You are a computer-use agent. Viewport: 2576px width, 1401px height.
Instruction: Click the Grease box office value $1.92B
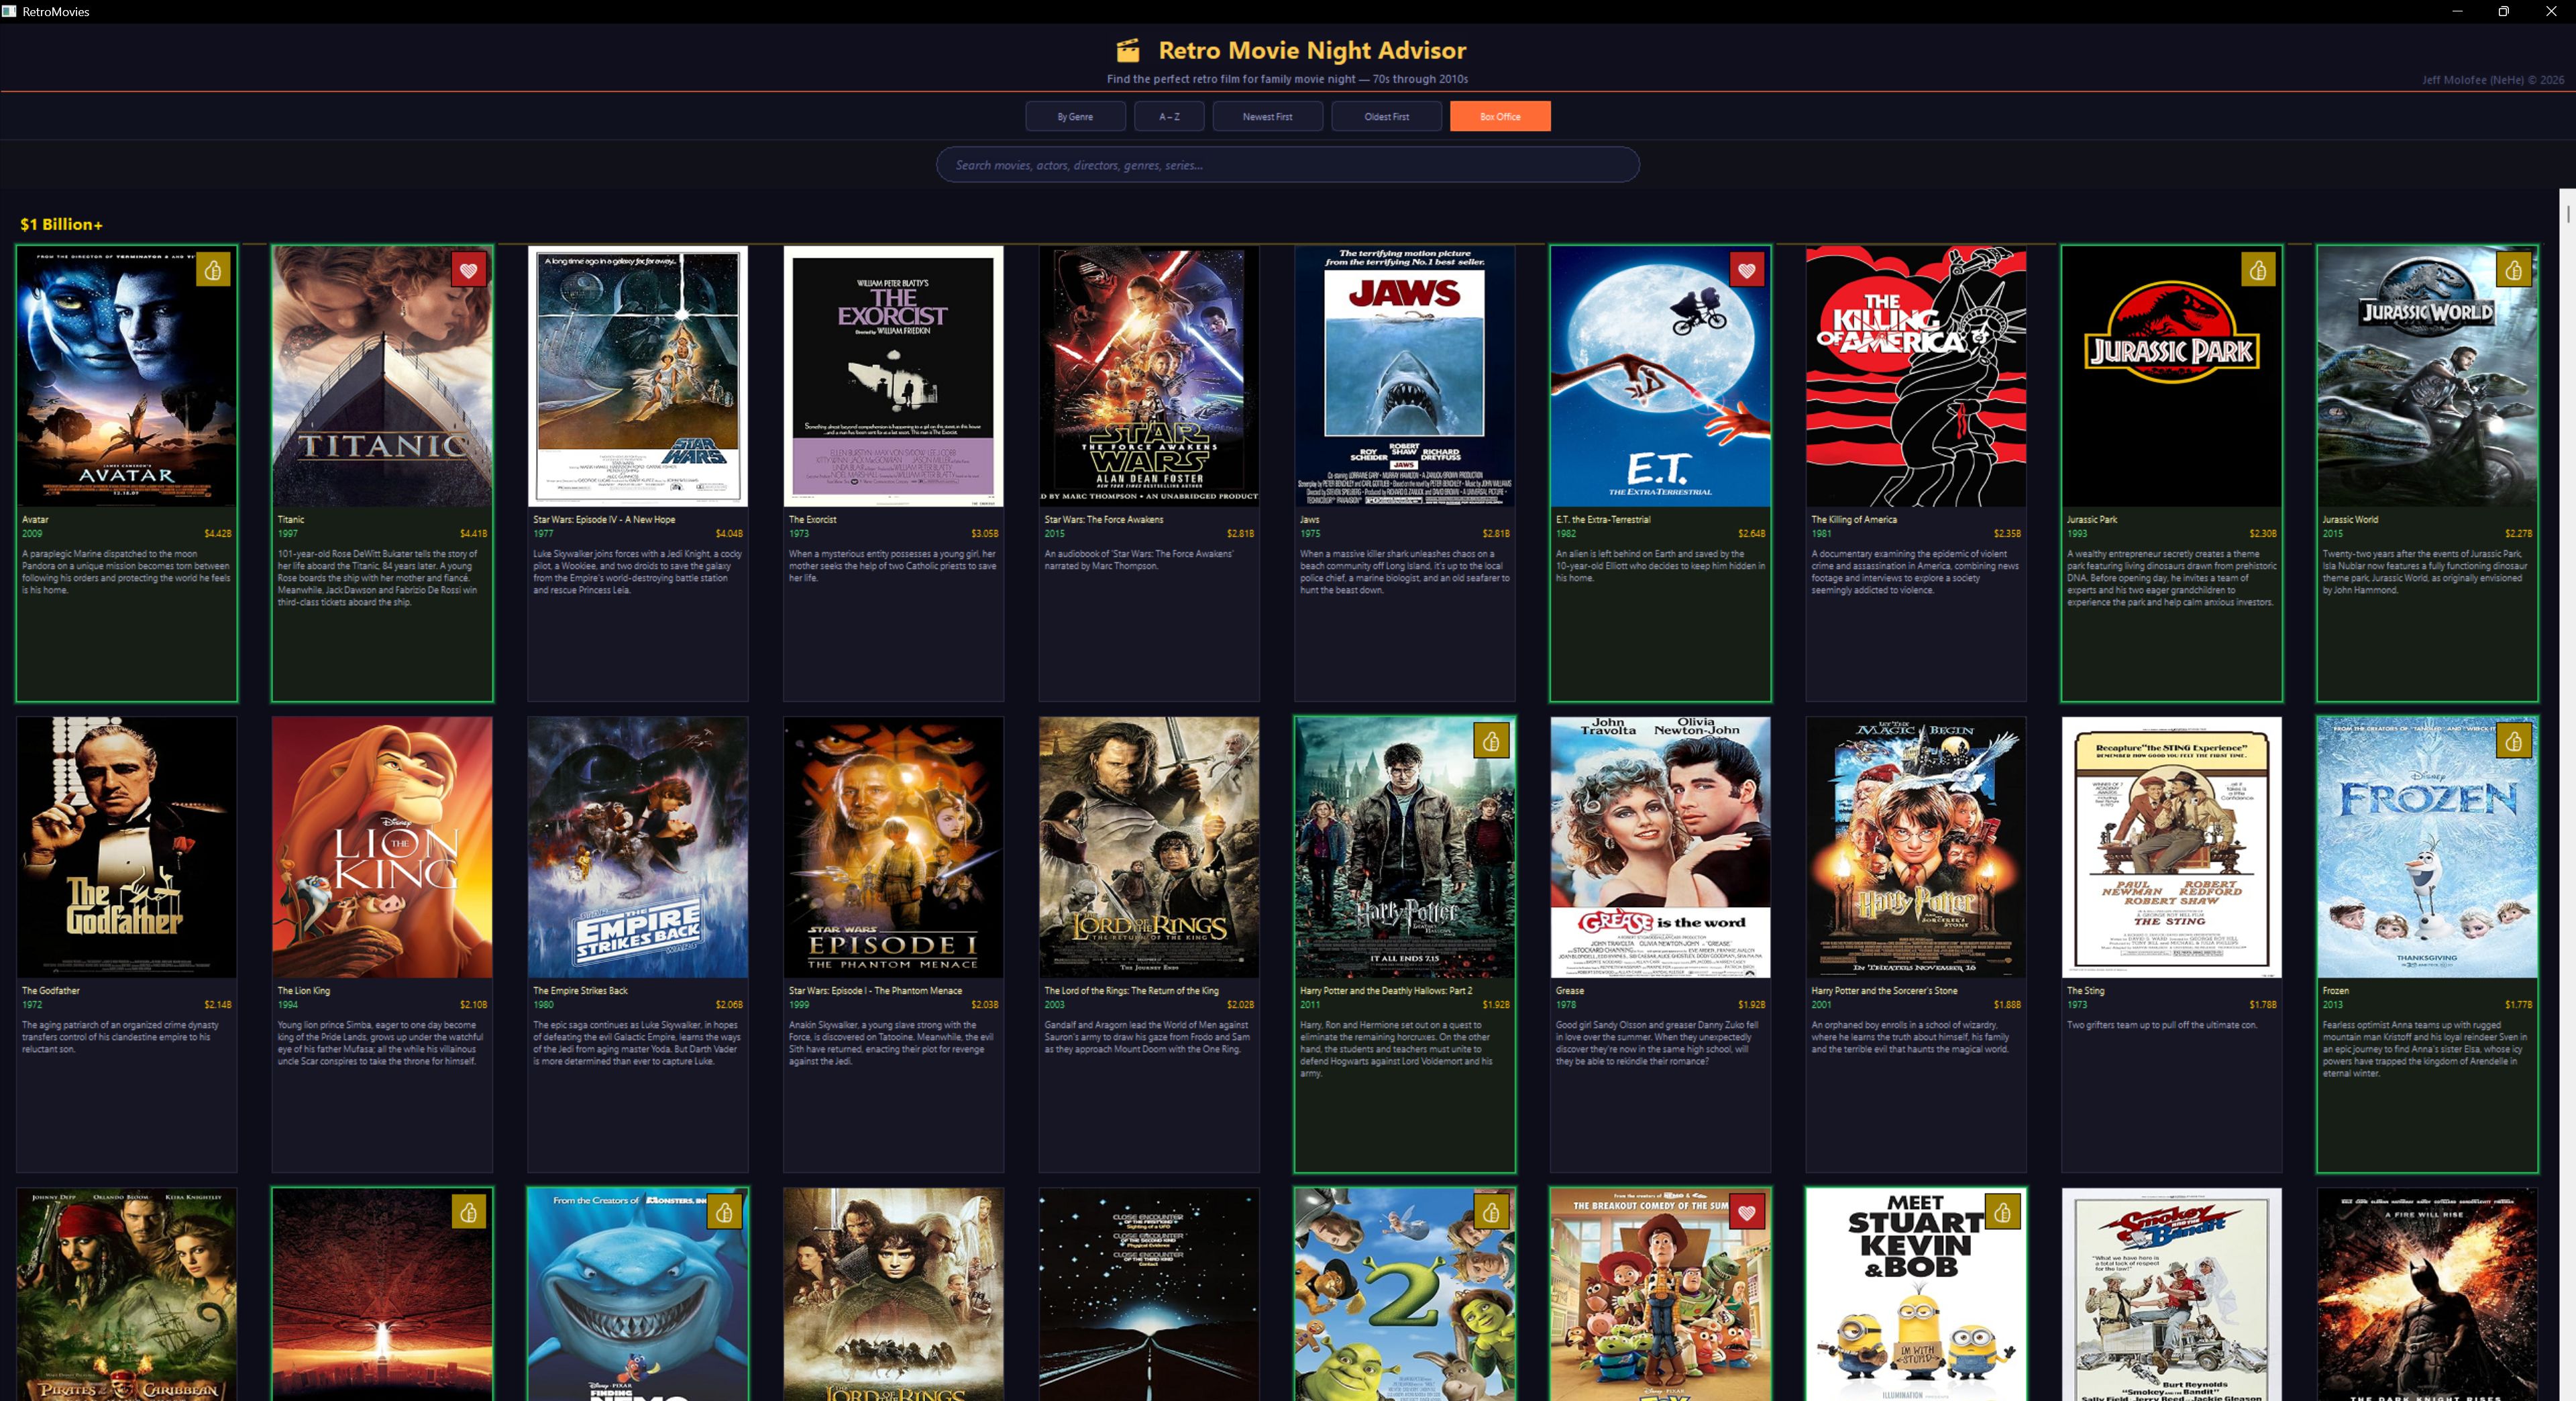pos(1751,1004)
